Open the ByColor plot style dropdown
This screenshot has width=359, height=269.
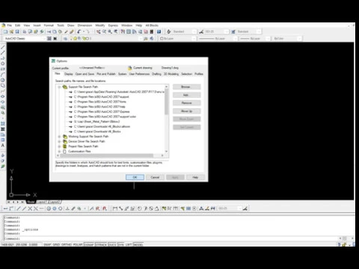pyautogui.click(x=287, y=39)
